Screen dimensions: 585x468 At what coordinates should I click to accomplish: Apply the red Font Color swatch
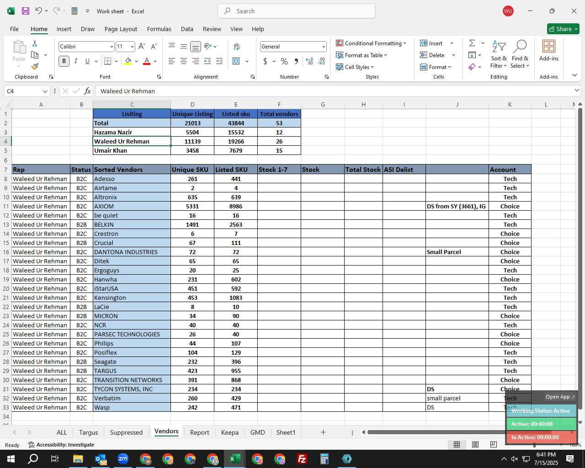tap(147, 61)
